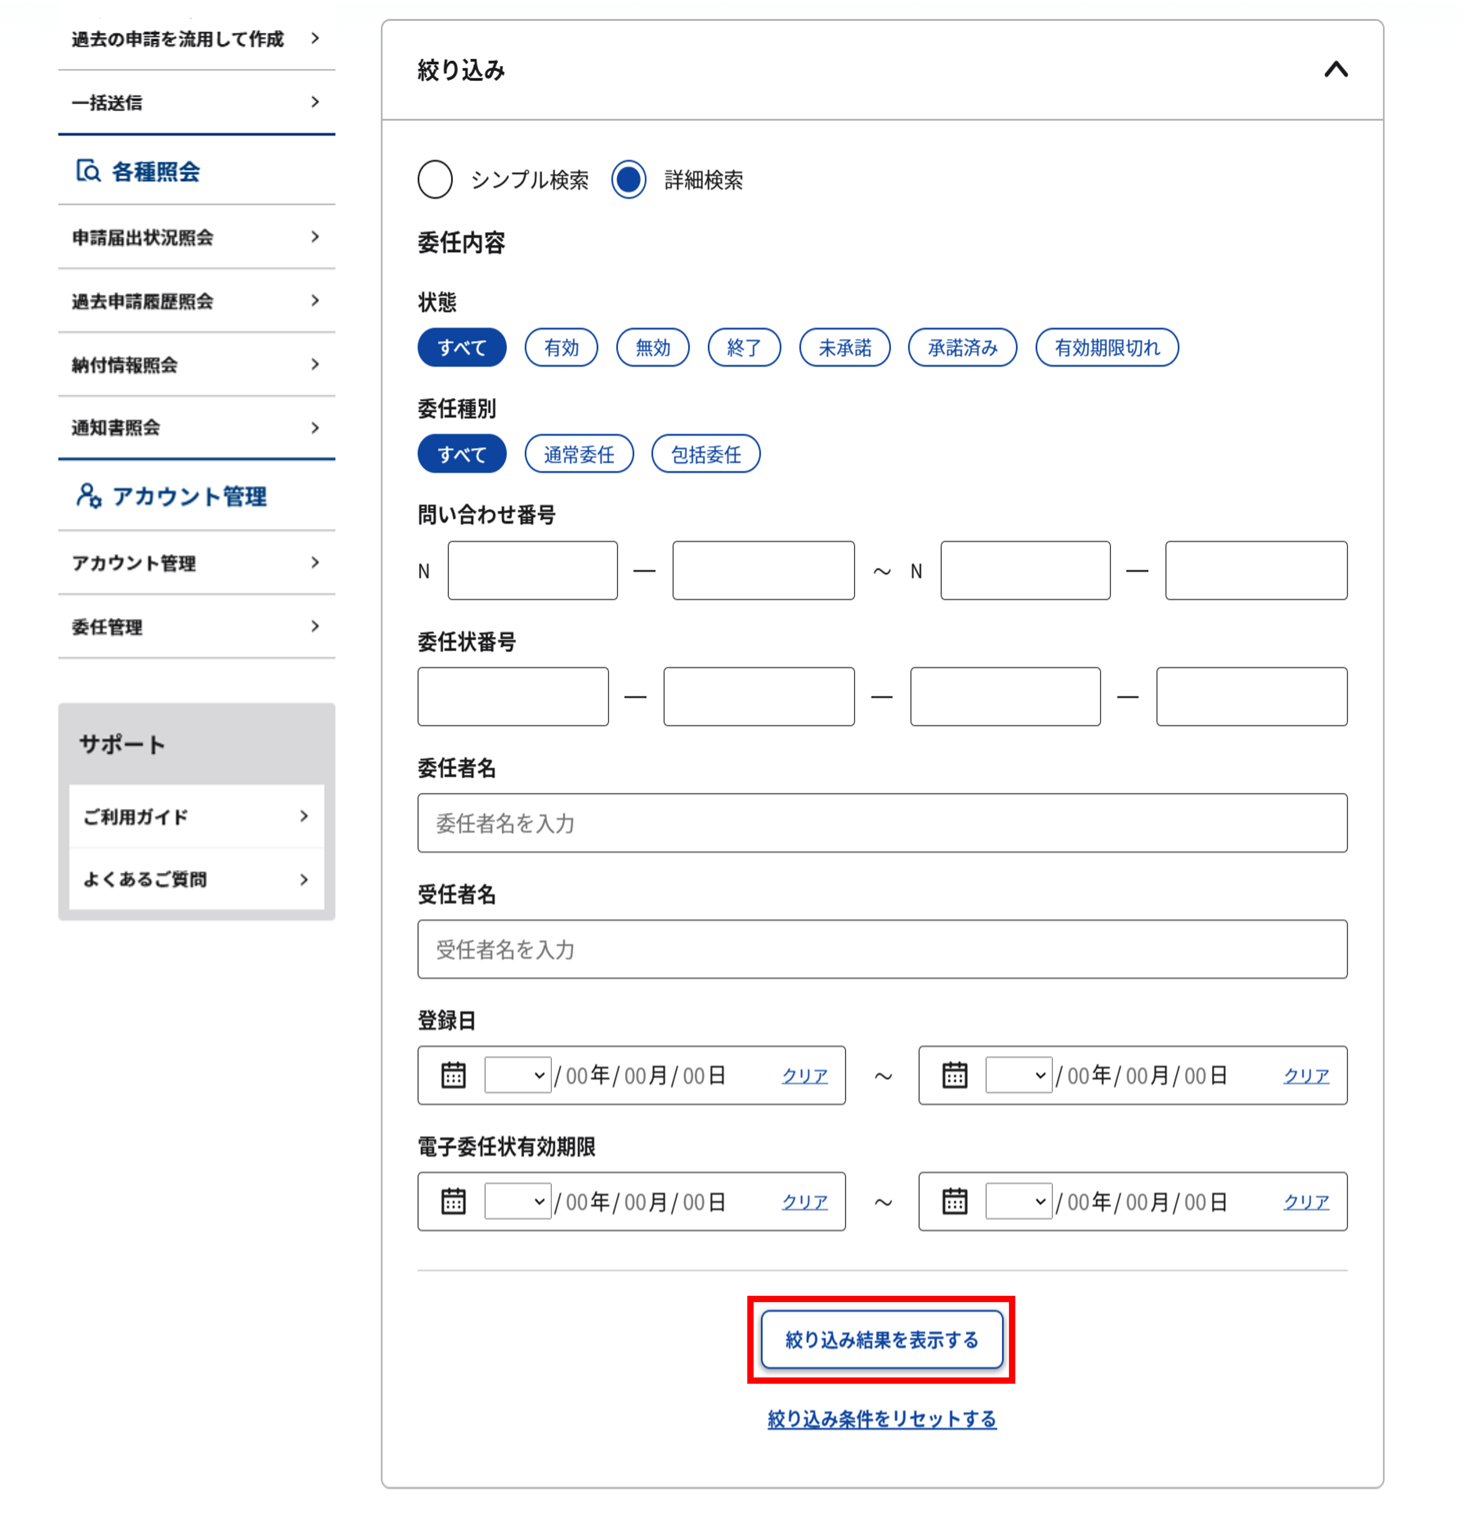
Task: Filter by 有効期限切れ status
Action: 1107,348
